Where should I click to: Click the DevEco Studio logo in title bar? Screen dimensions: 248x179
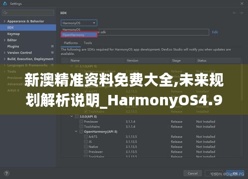tap(5, 3)
